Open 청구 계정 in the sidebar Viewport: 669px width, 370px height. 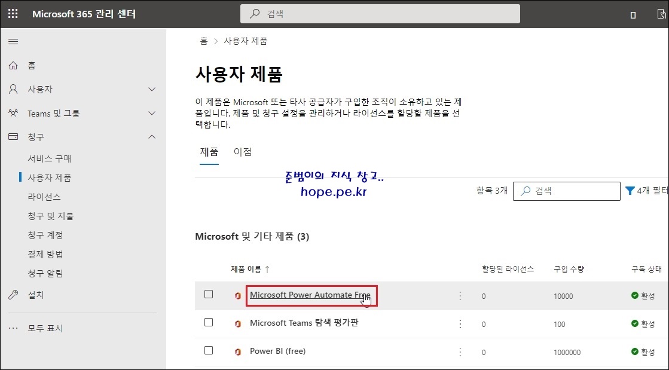[45, 235]
